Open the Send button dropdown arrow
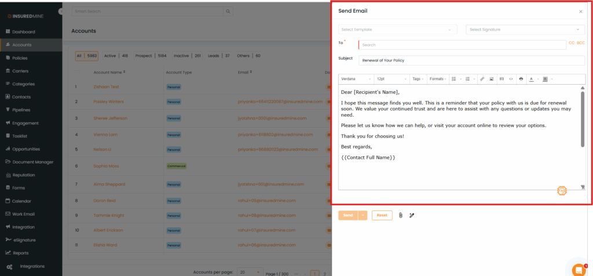Viewport: 593px width, 276px height. point(363,215)
